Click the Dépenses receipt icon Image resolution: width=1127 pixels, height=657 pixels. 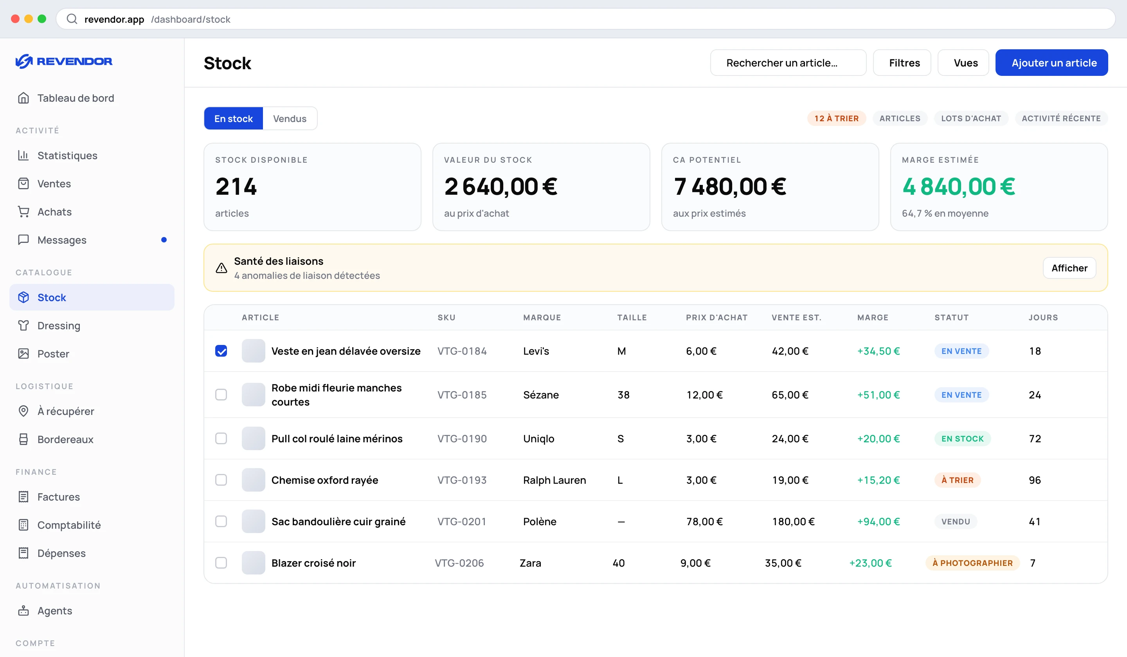[x=23, y=553]
